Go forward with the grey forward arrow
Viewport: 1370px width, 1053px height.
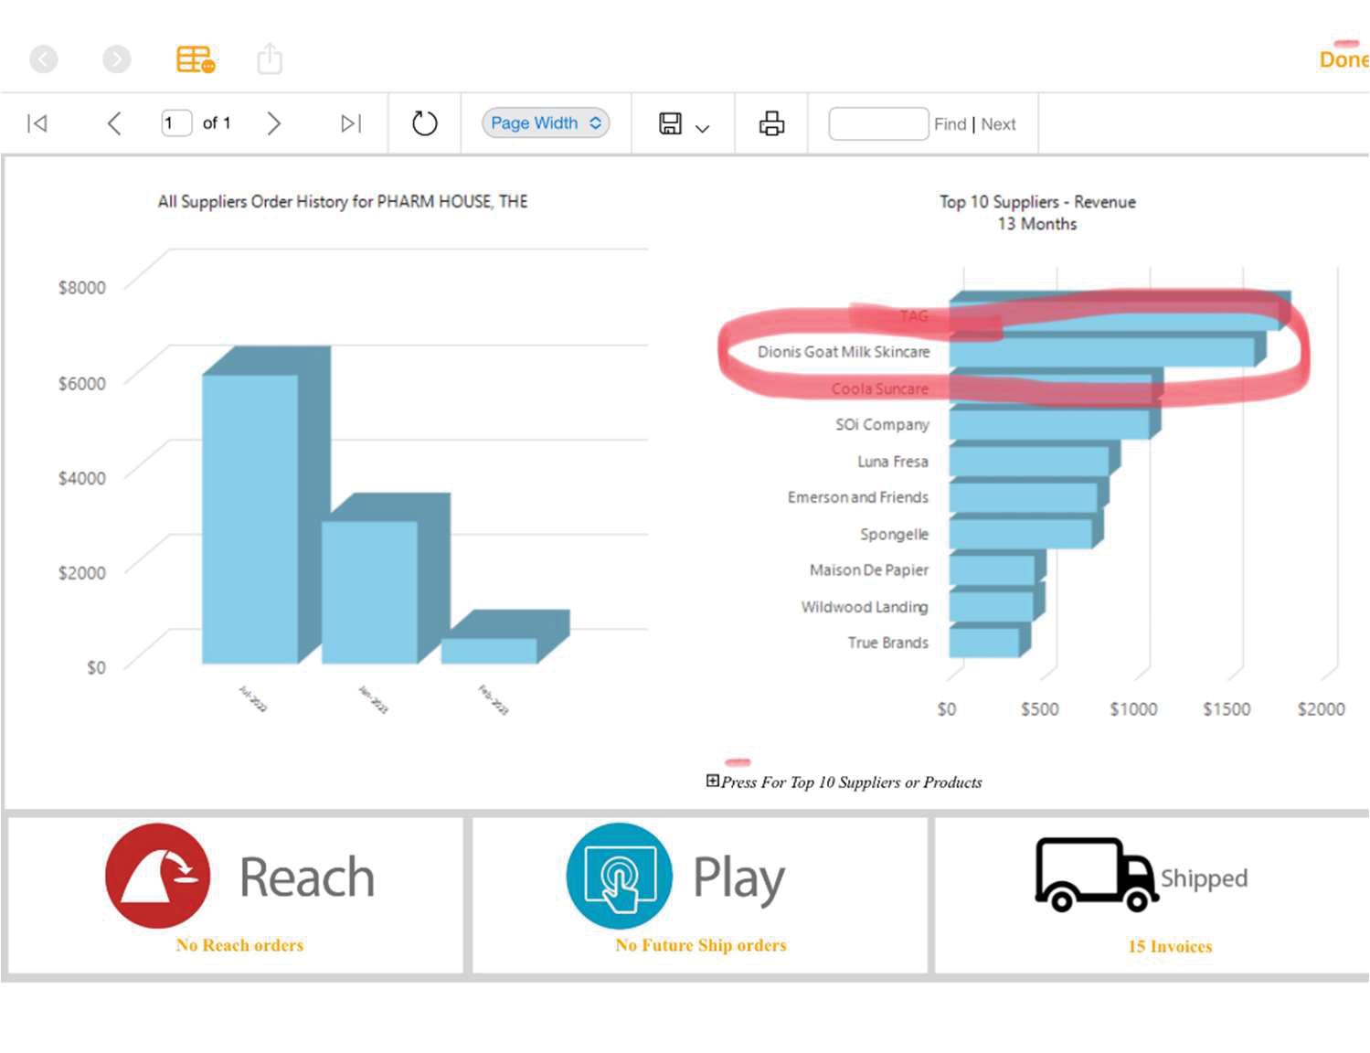coord(116,59)
